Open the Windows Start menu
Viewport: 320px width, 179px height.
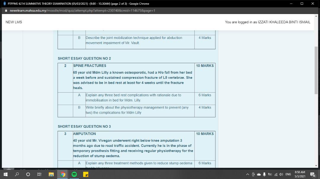coord(6,174)
